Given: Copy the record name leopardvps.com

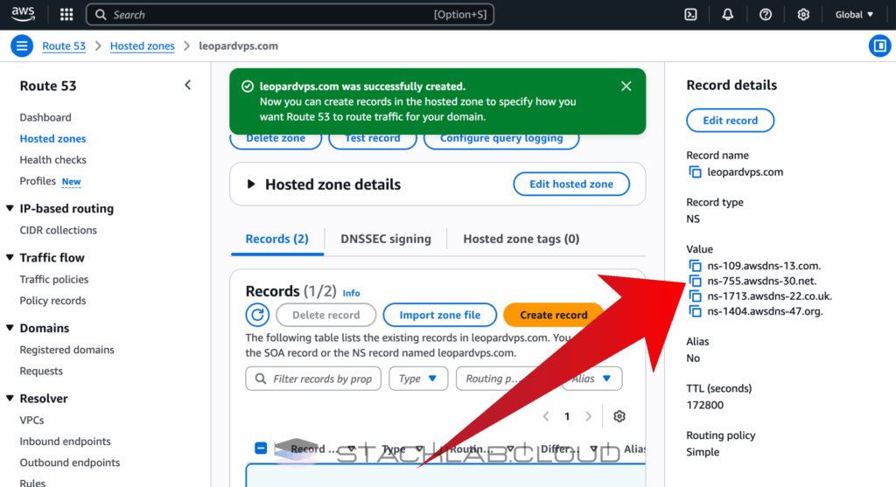Looking at the screenshot, I should 696,172.
